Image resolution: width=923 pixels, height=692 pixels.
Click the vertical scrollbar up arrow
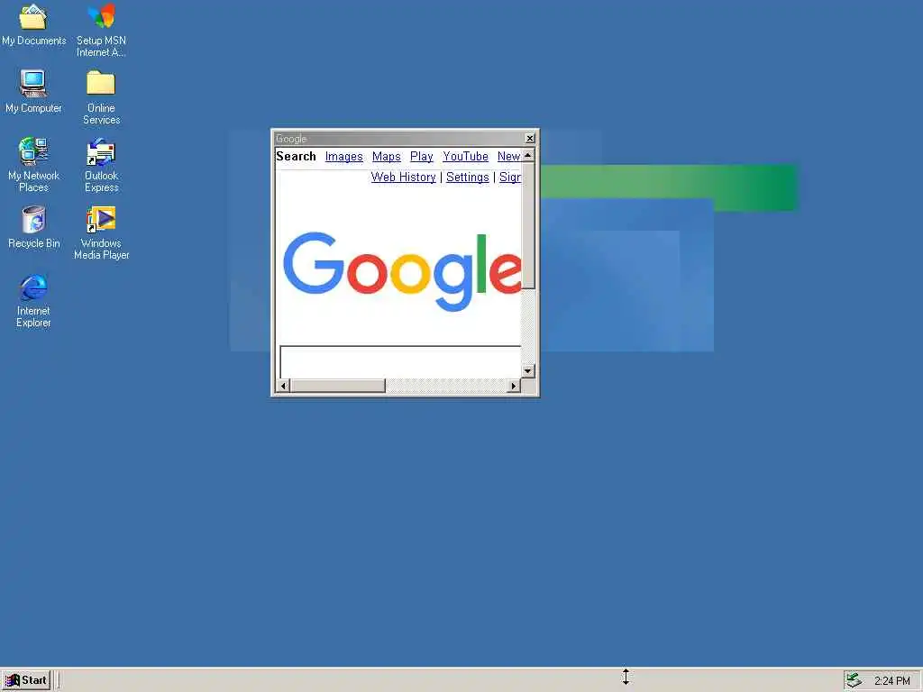[528, 155]
